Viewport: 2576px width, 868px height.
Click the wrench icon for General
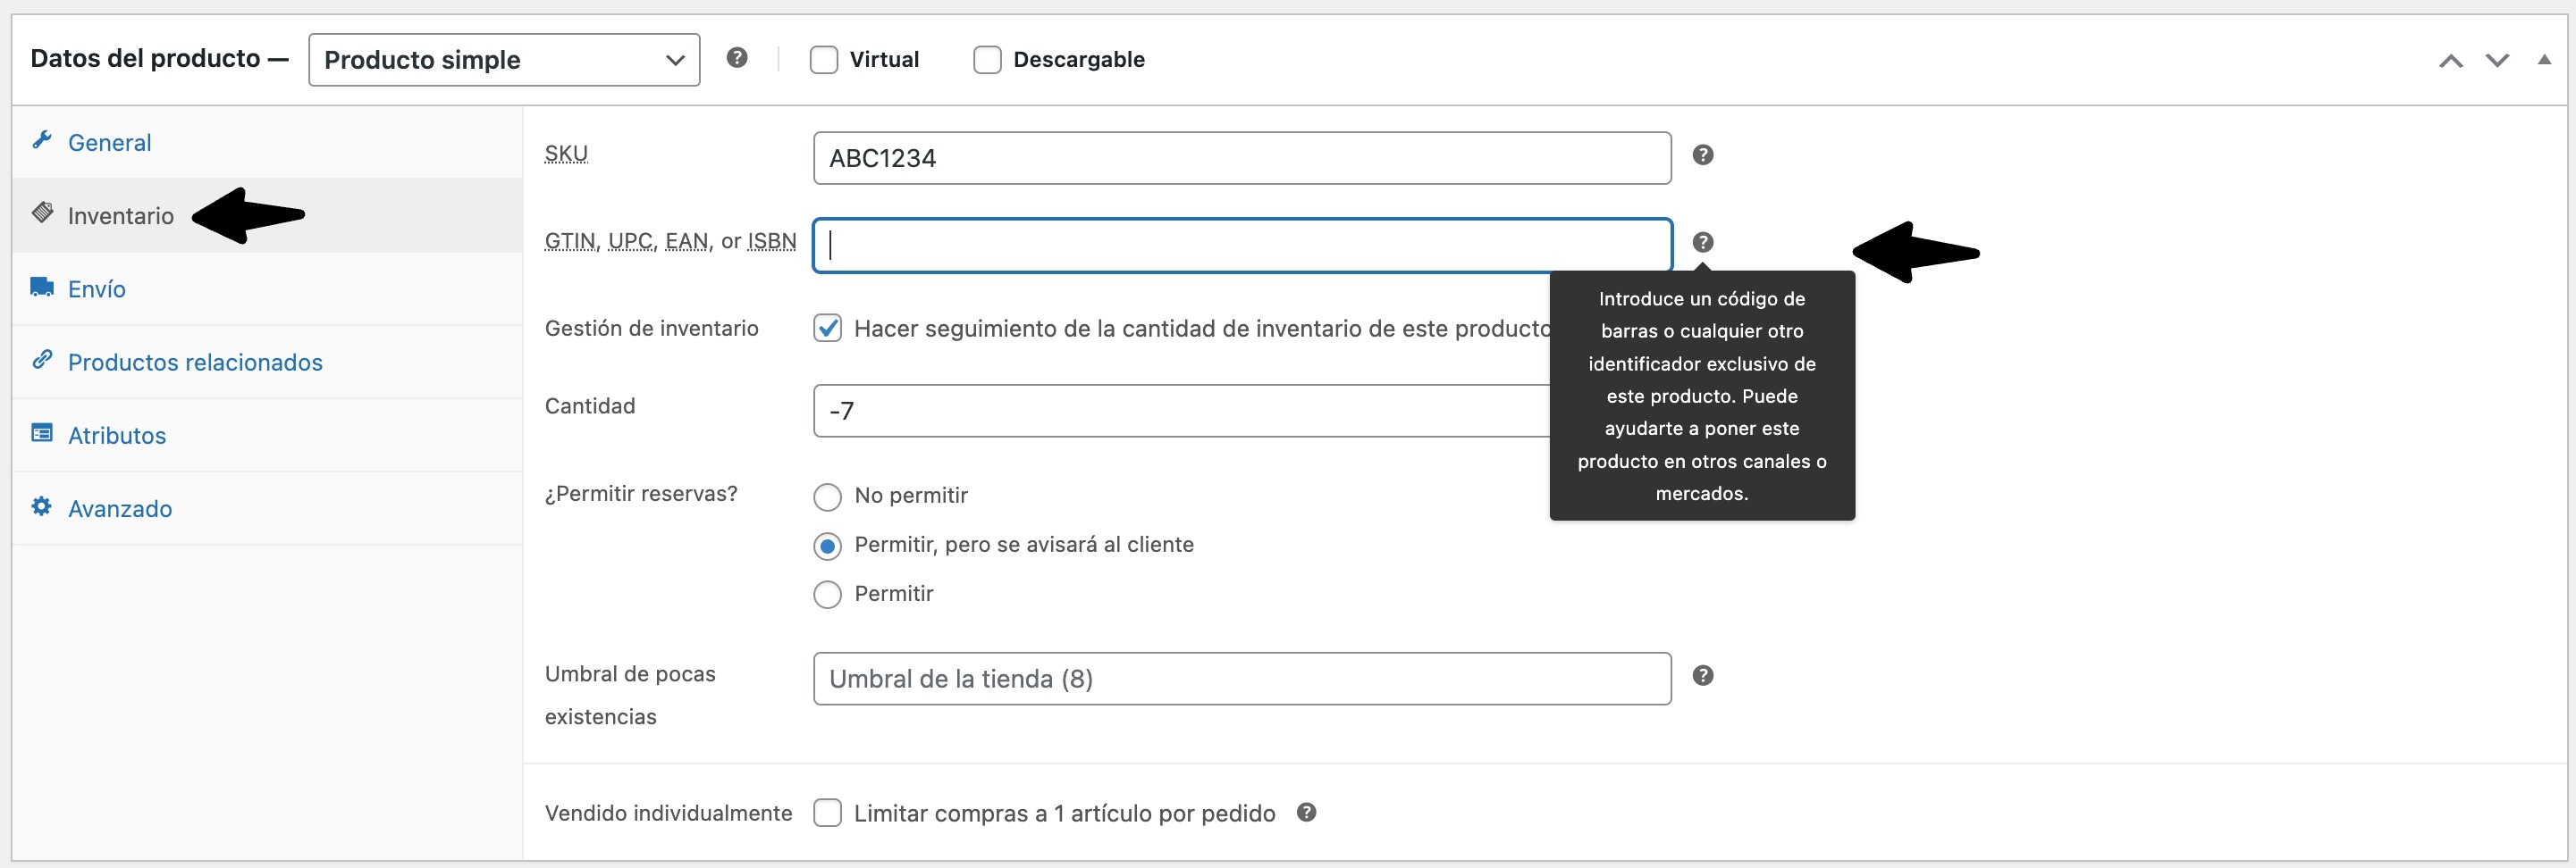click(42, 141)
